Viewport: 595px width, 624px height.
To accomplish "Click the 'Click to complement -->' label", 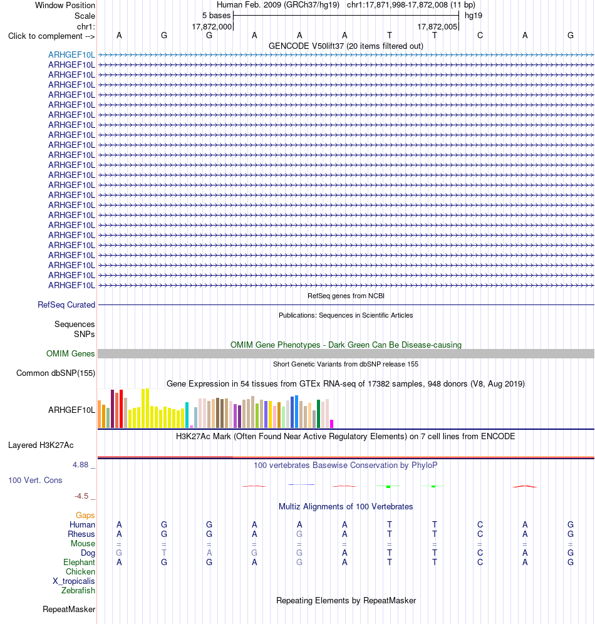I will pos(51,36).
